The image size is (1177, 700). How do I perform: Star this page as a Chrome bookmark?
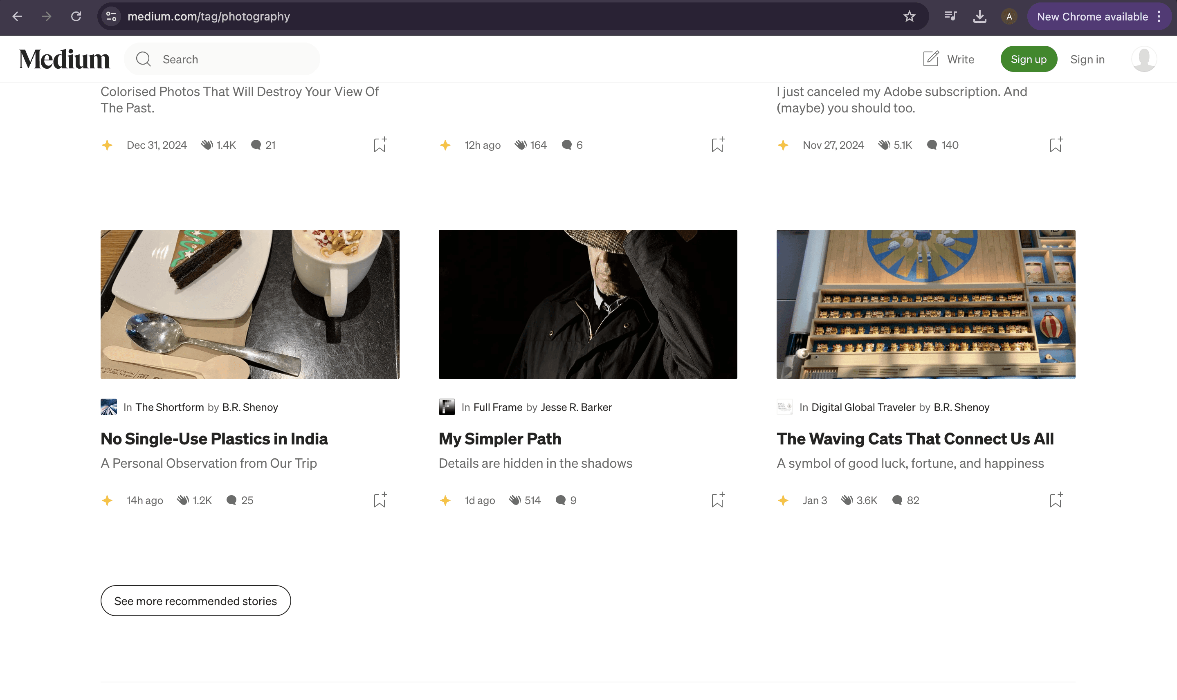909,16
